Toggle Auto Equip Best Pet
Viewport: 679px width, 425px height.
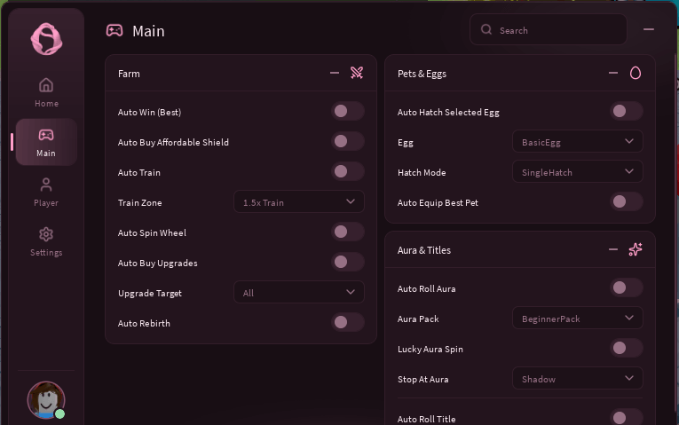(627, 201)
